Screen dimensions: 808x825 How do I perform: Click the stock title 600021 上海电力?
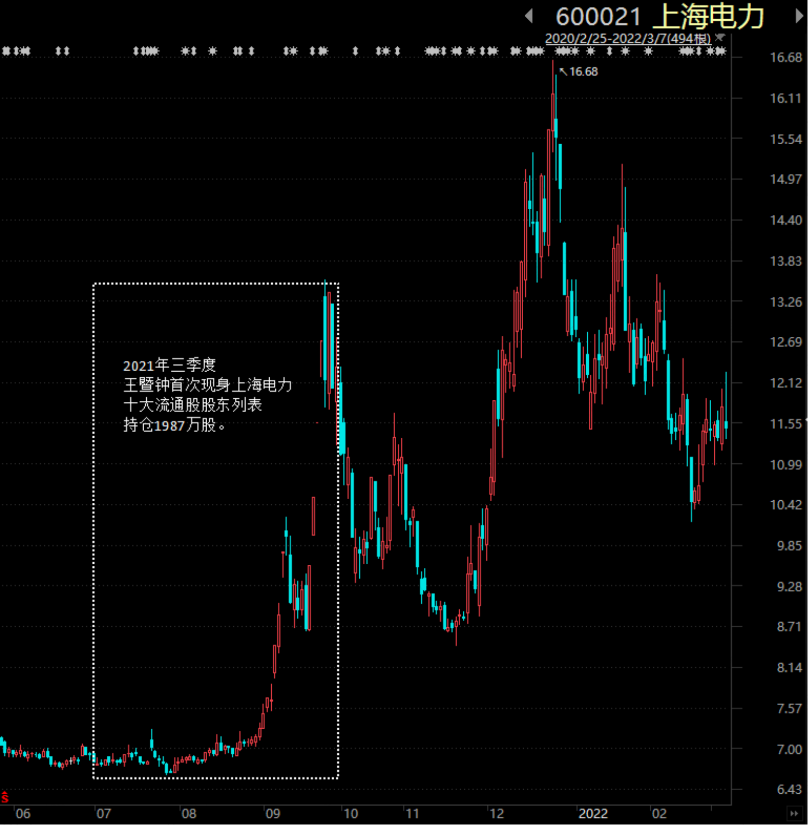659,17
